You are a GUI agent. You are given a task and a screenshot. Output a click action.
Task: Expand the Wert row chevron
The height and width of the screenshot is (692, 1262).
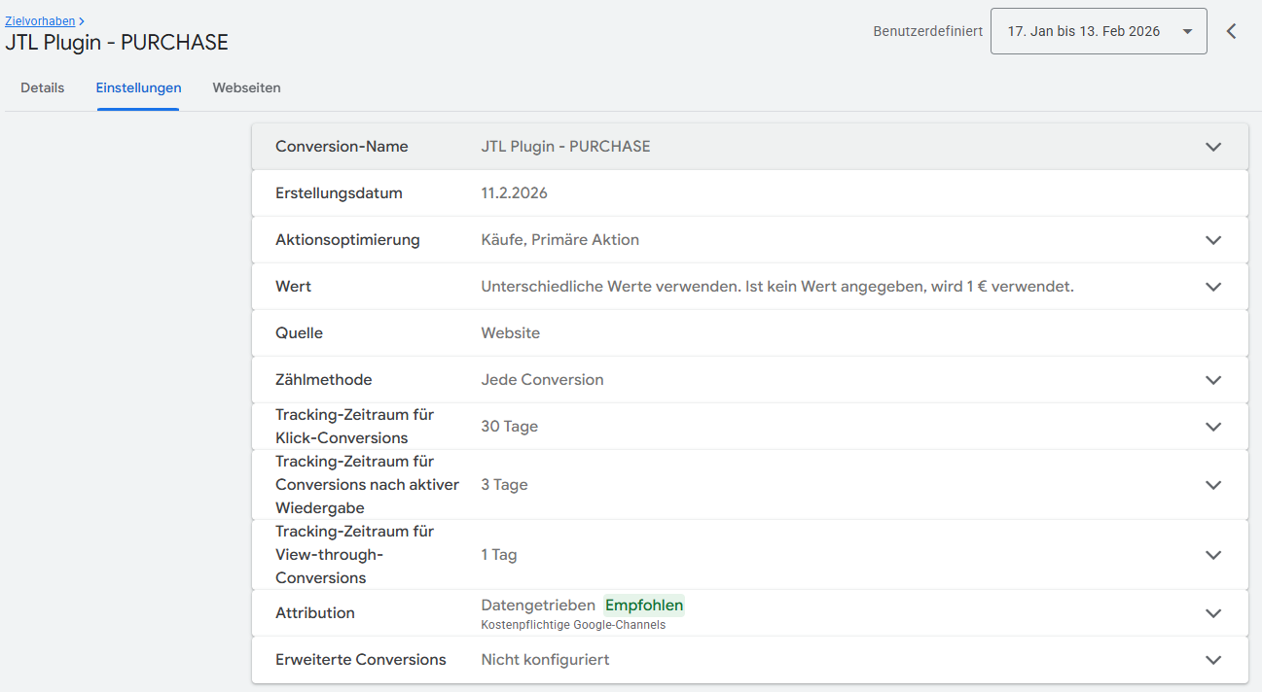(x=1213, y=287)
